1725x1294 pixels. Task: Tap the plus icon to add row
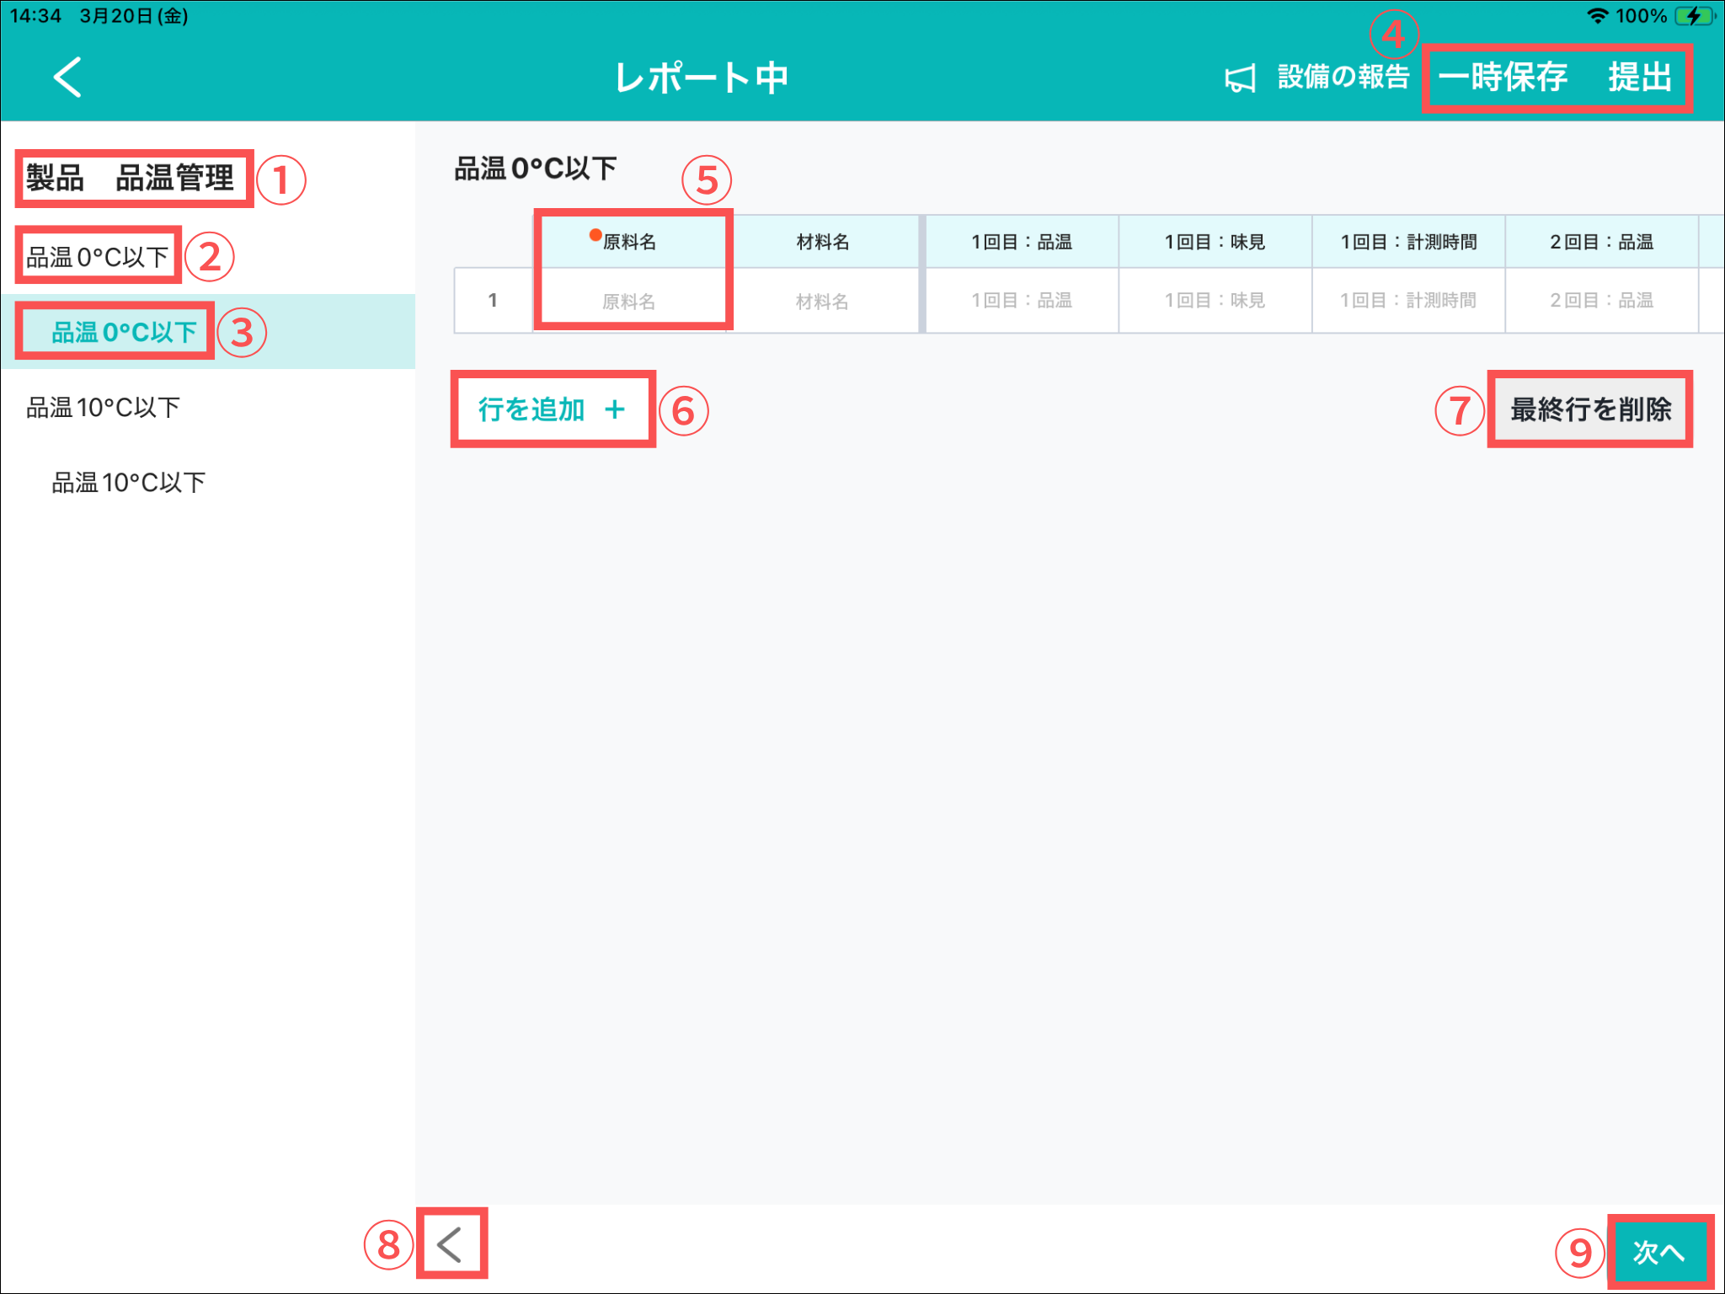pyautogui.click(x=615, y=409)
